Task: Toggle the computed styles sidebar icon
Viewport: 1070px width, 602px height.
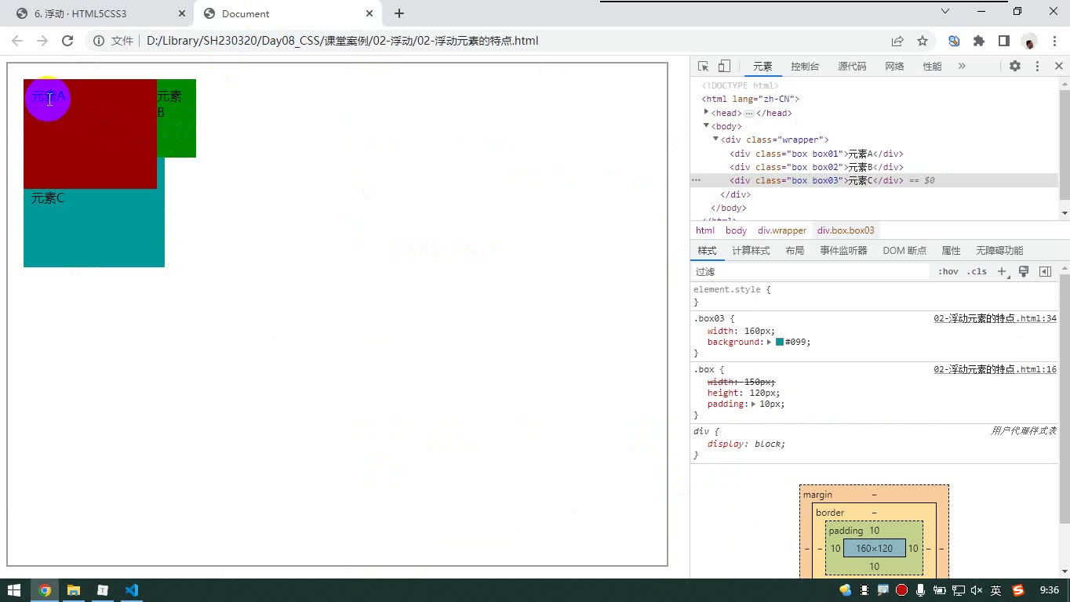Action: click(x=1045, y=271)
